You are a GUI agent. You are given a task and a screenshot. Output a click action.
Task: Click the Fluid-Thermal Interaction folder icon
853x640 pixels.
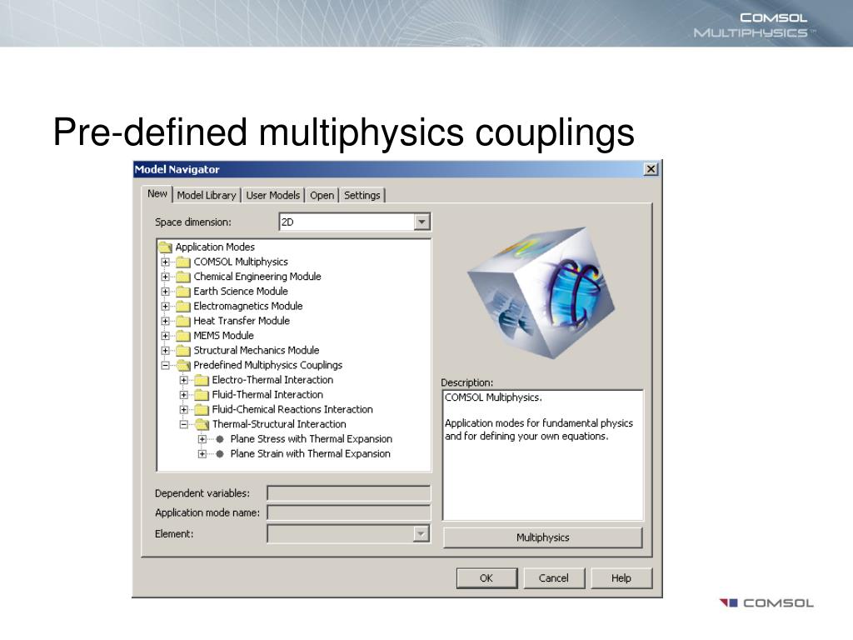click(x=202, y=394)
